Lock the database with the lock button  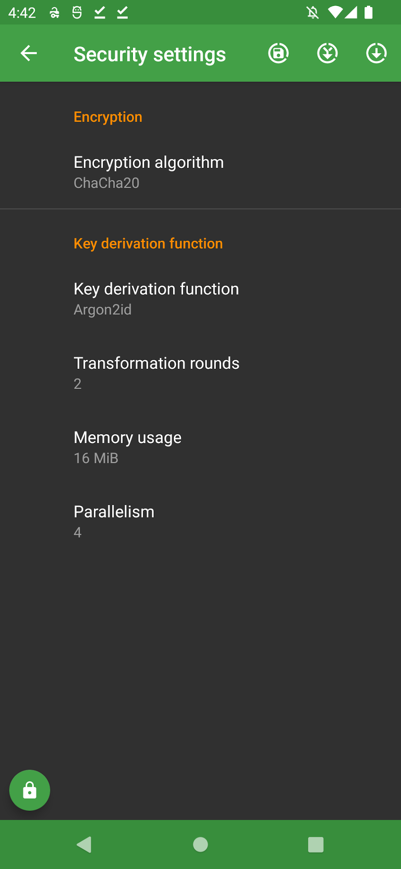point(30,790)
